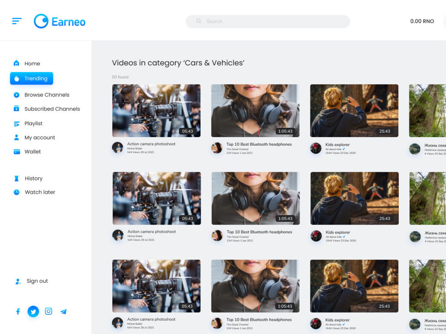Click the '50 found' results count
Viewport: 446px width, 334px height.
pyautogui.click(x=120, y=77)
